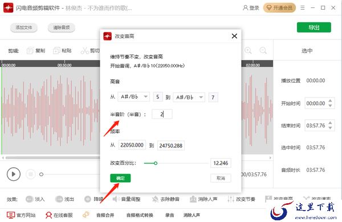The width and height of the screenshot is (342, 222).
Task: Click the 音频合并 link
Action: point(105,215)
